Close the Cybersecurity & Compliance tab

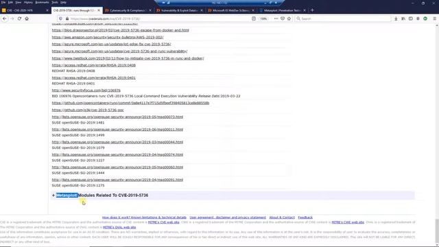point(150,10)
